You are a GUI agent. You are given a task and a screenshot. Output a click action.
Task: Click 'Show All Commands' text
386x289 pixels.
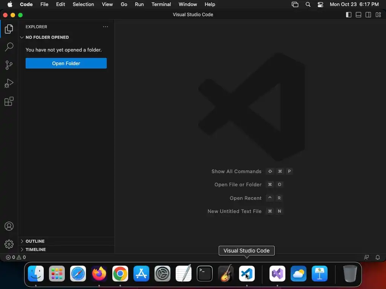236,171
